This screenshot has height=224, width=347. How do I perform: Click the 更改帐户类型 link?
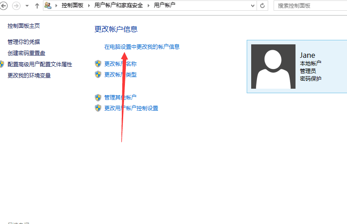(120, 75)
